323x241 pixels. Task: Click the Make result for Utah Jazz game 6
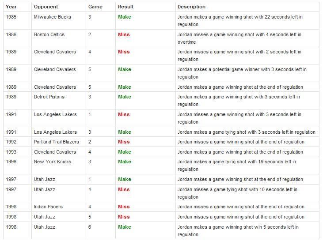coord(125,227)
